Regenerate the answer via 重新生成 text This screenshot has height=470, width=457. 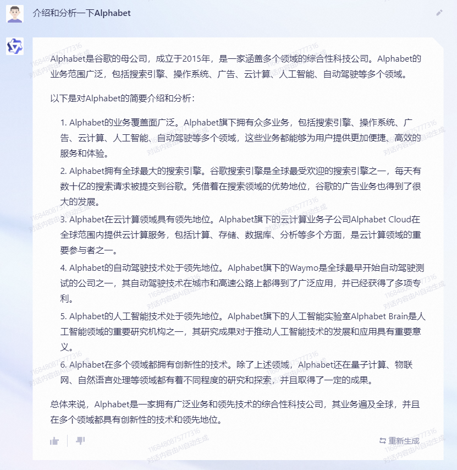click(404, 441)
